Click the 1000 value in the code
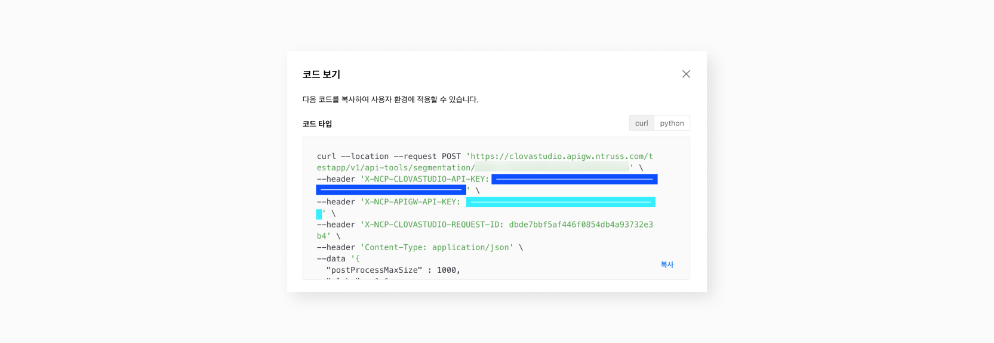This screenshot has width=994, height=343. (447, 270)
